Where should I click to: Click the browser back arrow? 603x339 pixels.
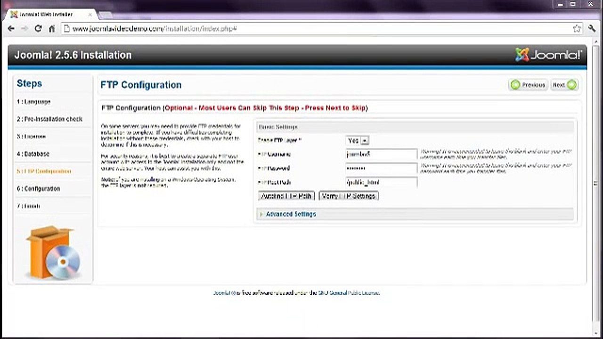11,29
